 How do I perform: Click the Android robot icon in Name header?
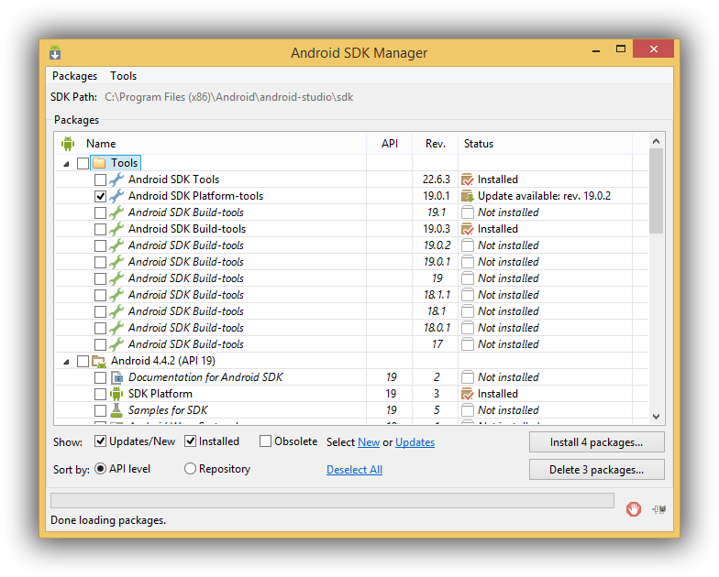click(68, 144)
